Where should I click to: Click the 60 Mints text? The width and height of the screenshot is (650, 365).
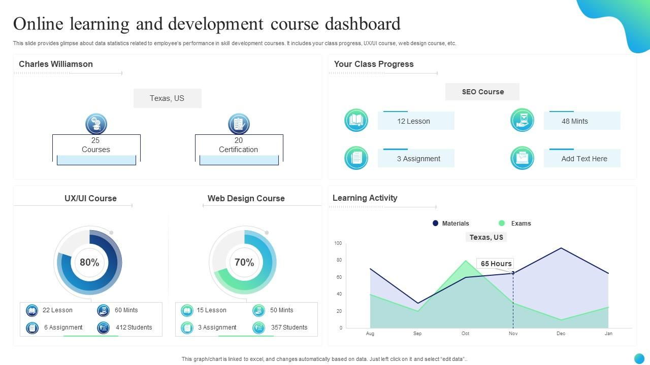126,310
